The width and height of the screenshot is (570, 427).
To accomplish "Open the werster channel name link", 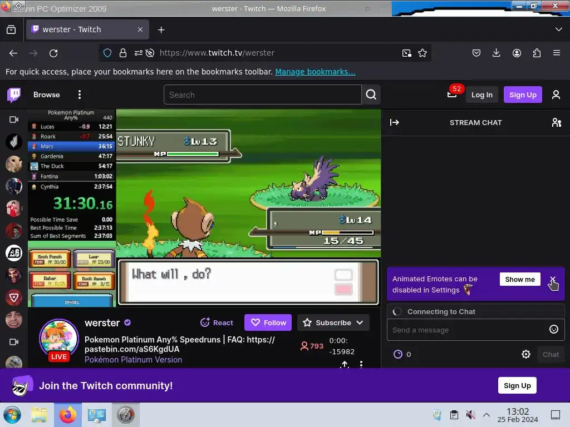I will click(102, 323).
